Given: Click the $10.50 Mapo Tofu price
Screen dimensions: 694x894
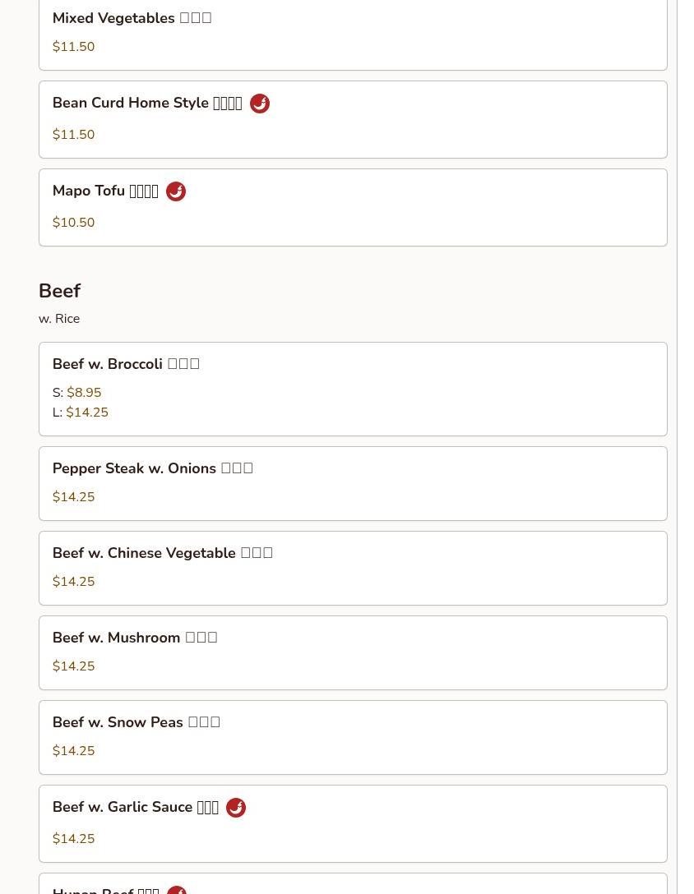Looking at the screenshot, I should coord(73,223).
